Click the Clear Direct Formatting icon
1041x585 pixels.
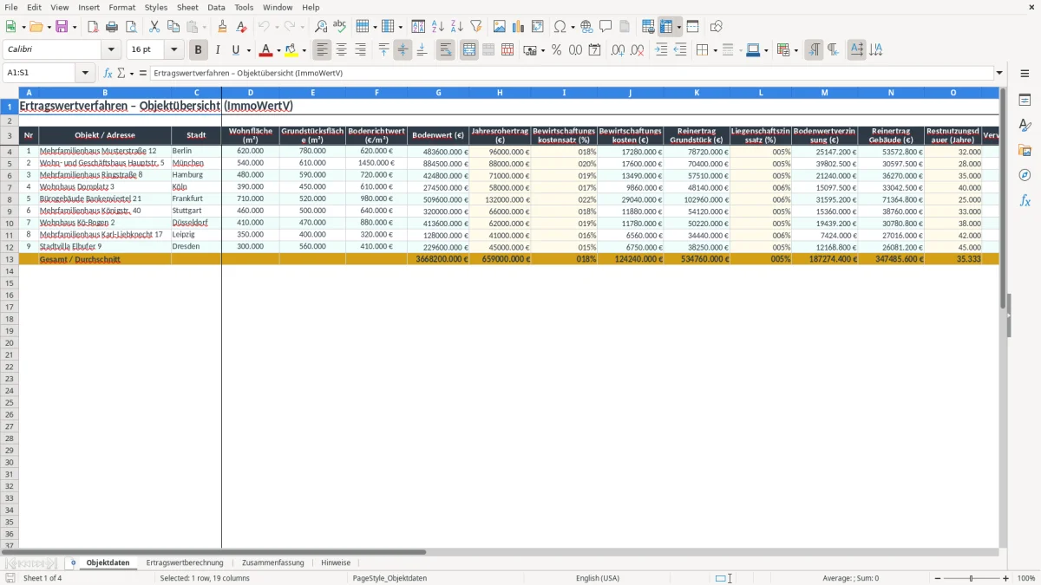pyautogui.click(x=242, y=27)
